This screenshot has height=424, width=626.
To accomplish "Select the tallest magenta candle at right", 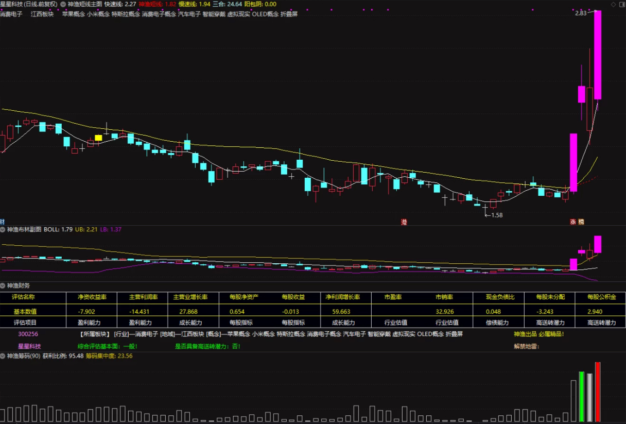I will coord(598,55).
